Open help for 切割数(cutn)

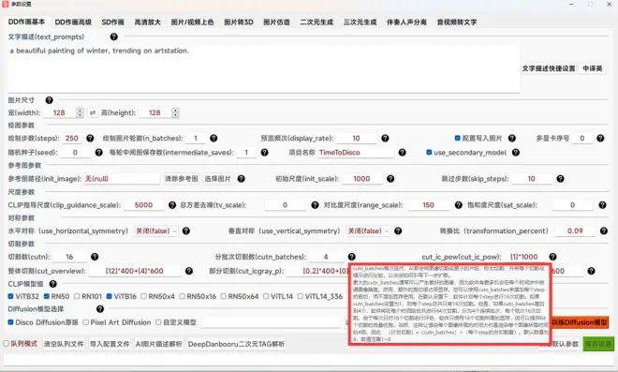pos(95,257)
